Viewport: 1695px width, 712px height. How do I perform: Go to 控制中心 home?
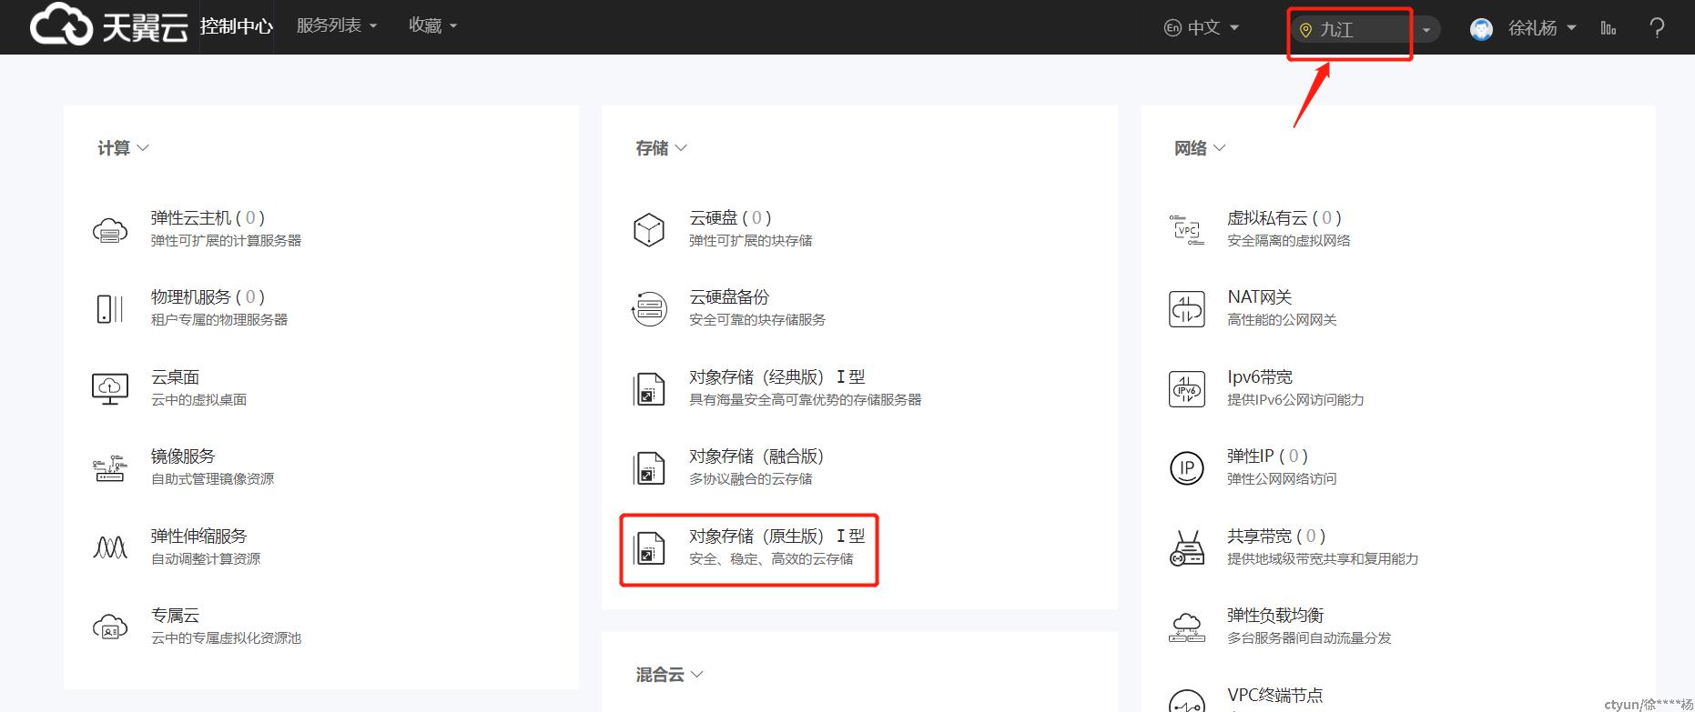tap(237, 26)
